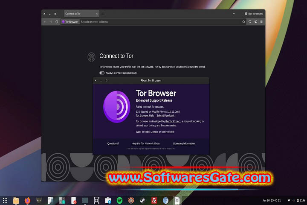The image size is (307, 205).
Task: Click the volume tray icon
Action: [x=293, y=200]
